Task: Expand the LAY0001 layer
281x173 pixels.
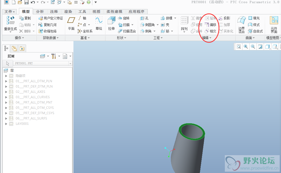Action: click(6, 124)
